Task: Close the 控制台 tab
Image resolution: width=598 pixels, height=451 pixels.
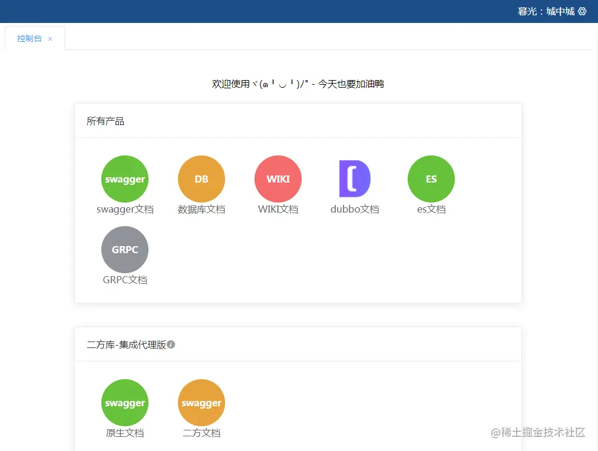Action: [x=50, y=39]
